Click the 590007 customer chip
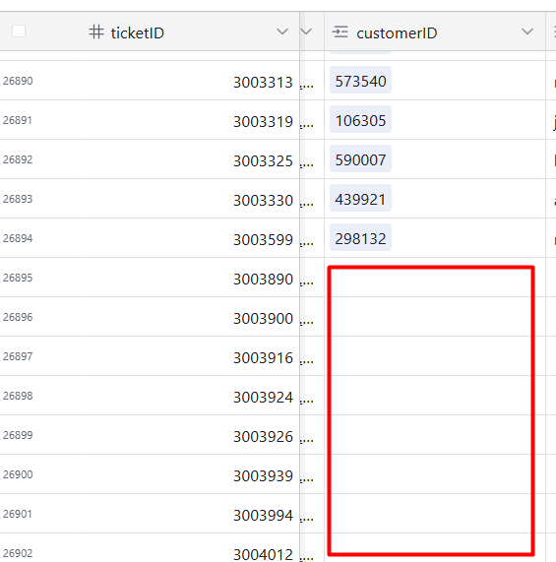Viewport: 556px width, 562px height. click(360, 159)
